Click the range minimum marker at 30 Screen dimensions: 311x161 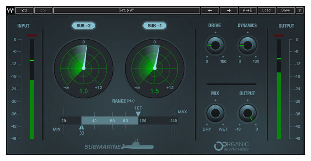[82, 127]
